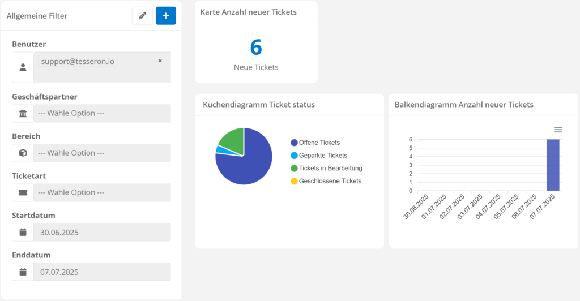Toggle Tickets in Bearbeitung legend entry
580x301 pixels.
[330, 168]
